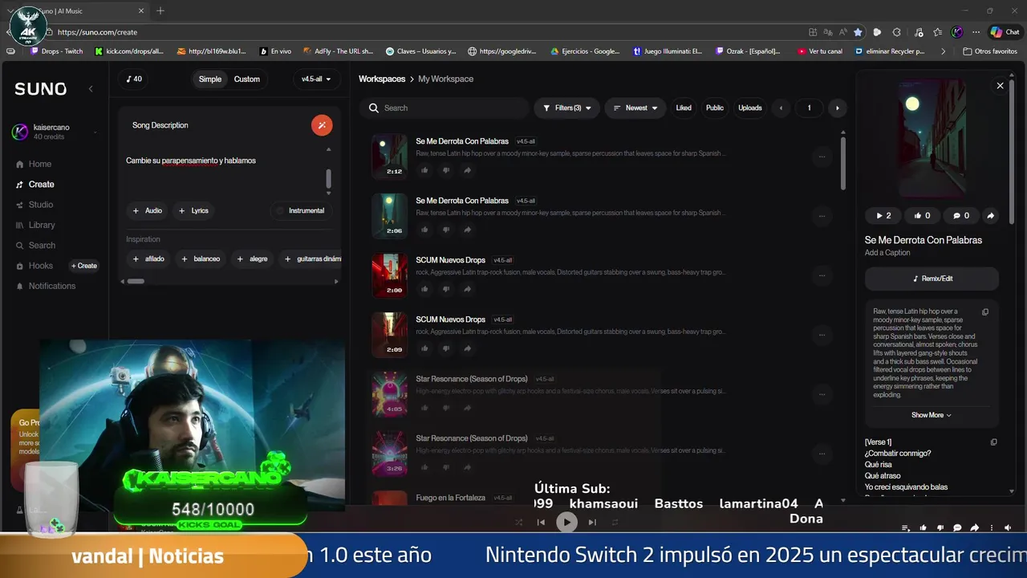Expand description with Show More
This screenshot has width=1027, height=578.
pos(932,415)
